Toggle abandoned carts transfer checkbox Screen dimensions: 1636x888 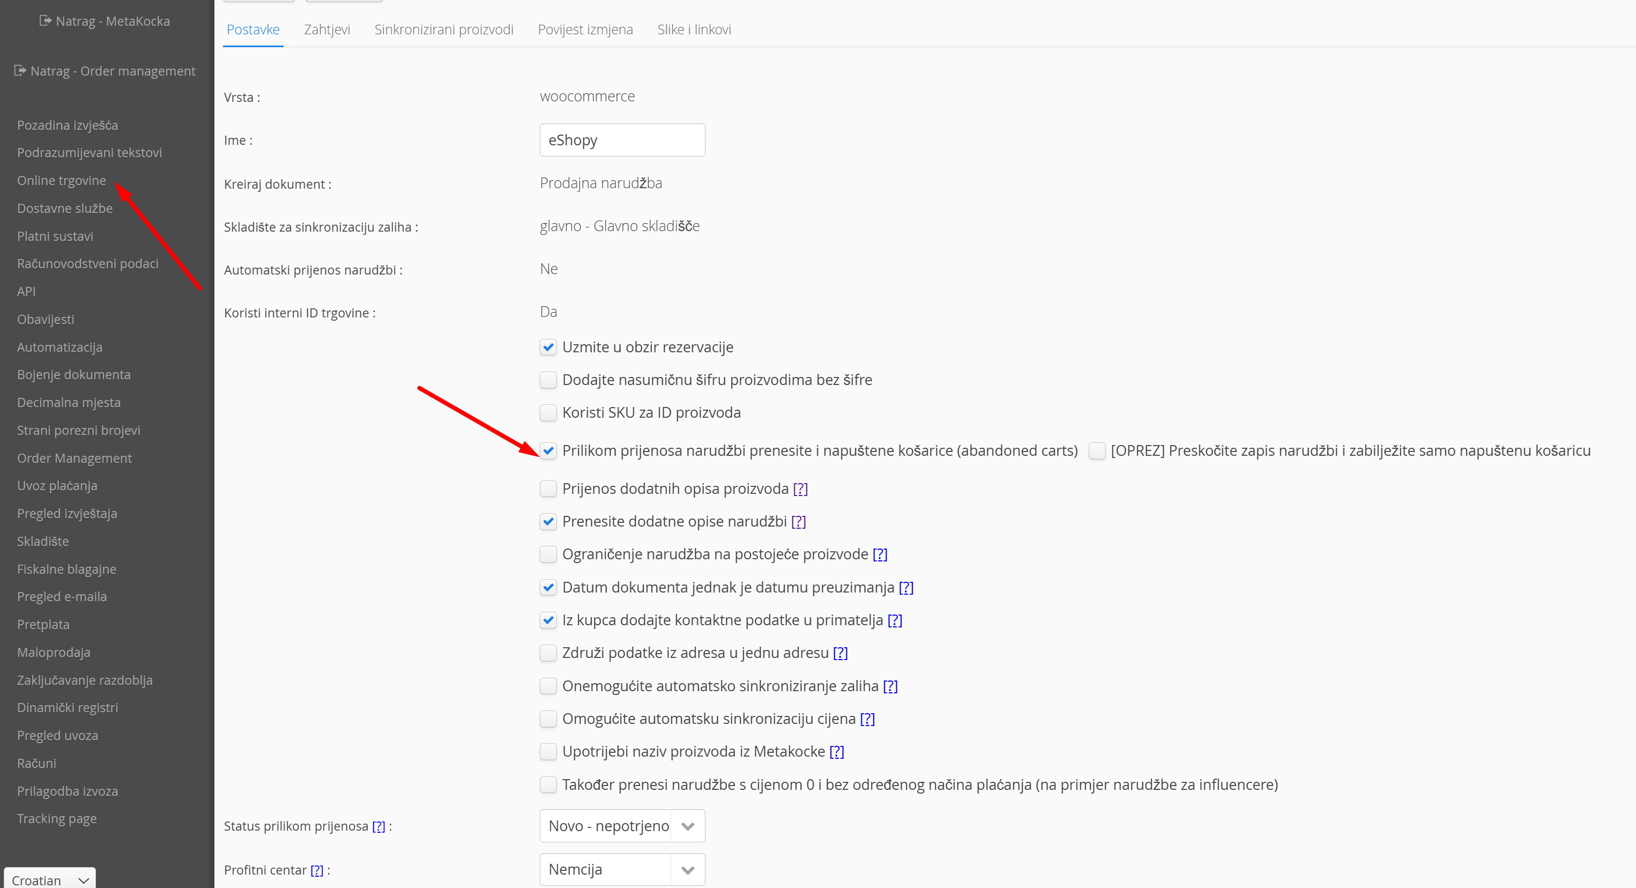point(548,451)
